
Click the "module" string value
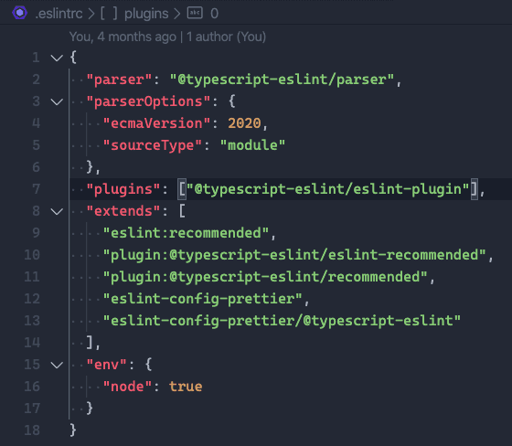[x=252, y=145]
